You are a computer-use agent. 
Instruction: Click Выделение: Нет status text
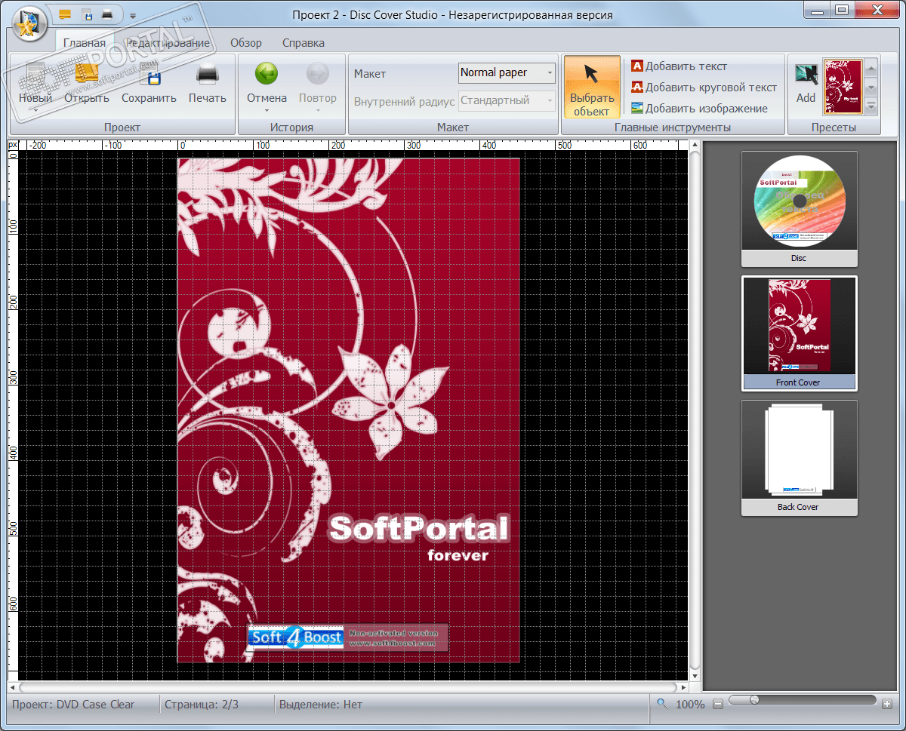pyautogui.click(x=321, y=705)
